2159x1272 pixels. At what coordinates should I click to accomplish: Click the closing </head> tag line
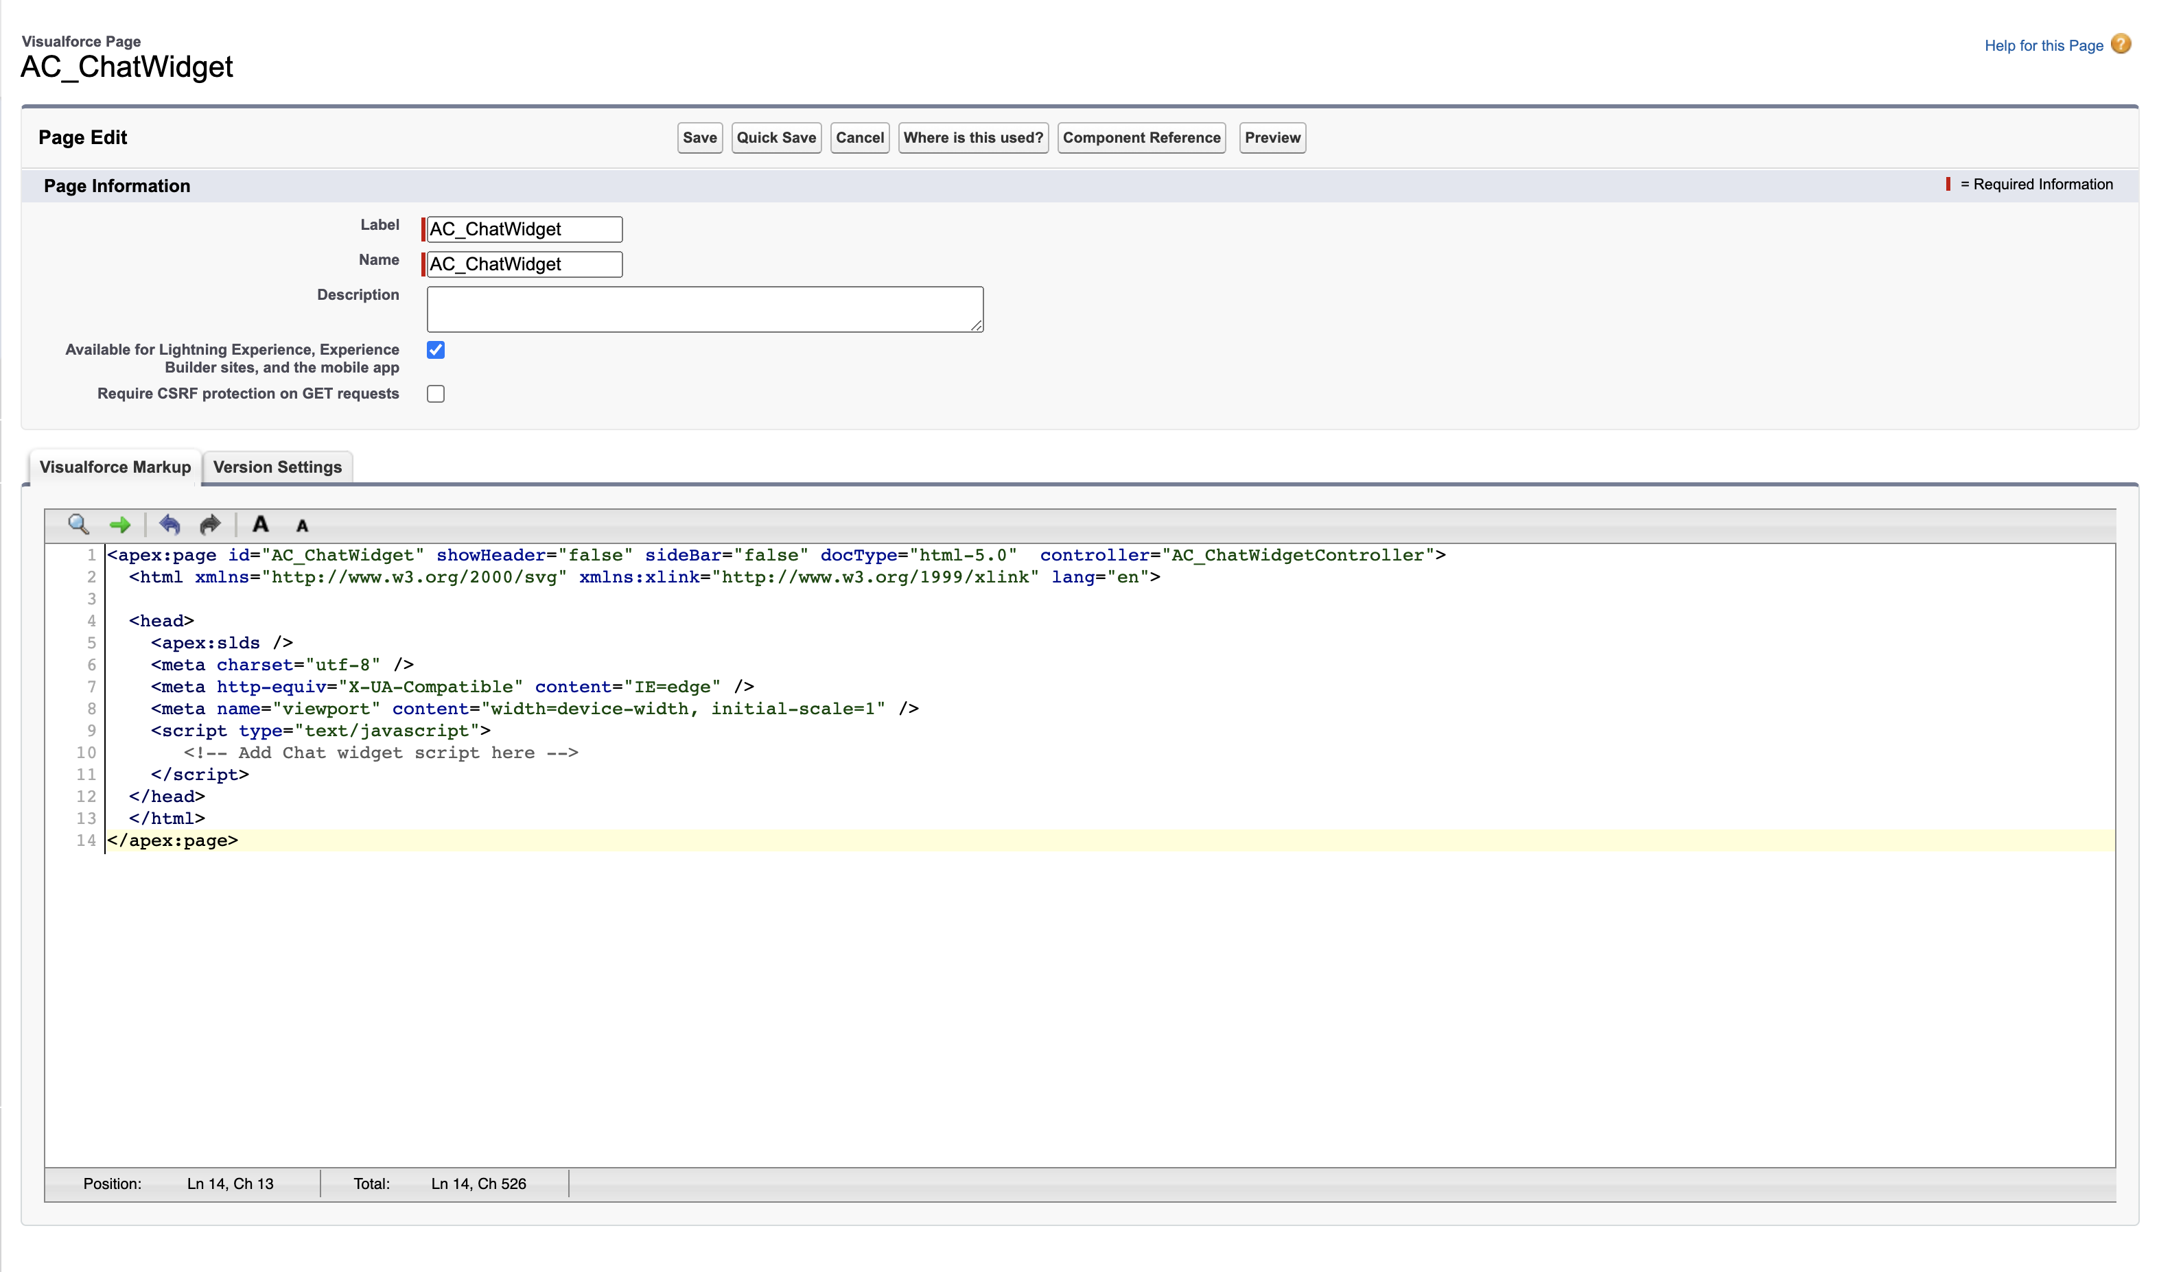(167, 797)
